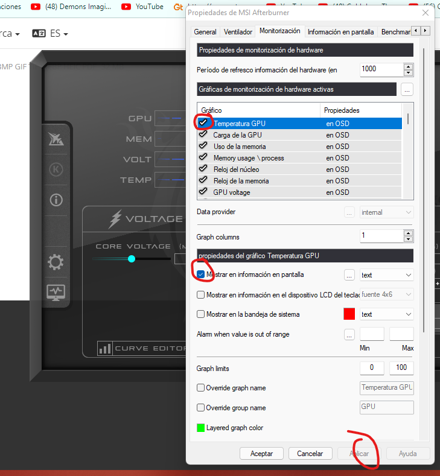Screen dimensions: 440x476
Task: Pick the red system tray color swatch
Action: [349, 314]
